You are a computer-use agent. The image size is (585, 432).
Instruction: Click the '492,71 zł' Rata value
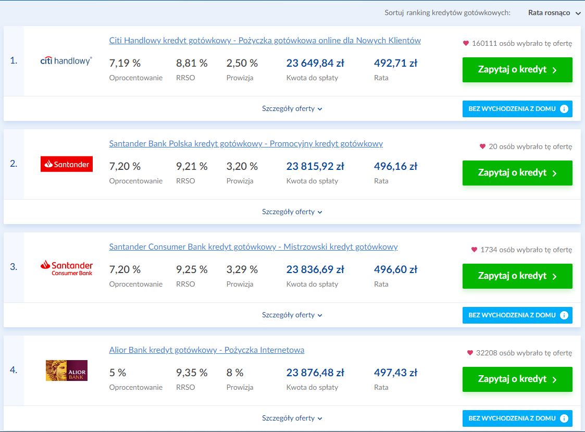tap(395, 63)
